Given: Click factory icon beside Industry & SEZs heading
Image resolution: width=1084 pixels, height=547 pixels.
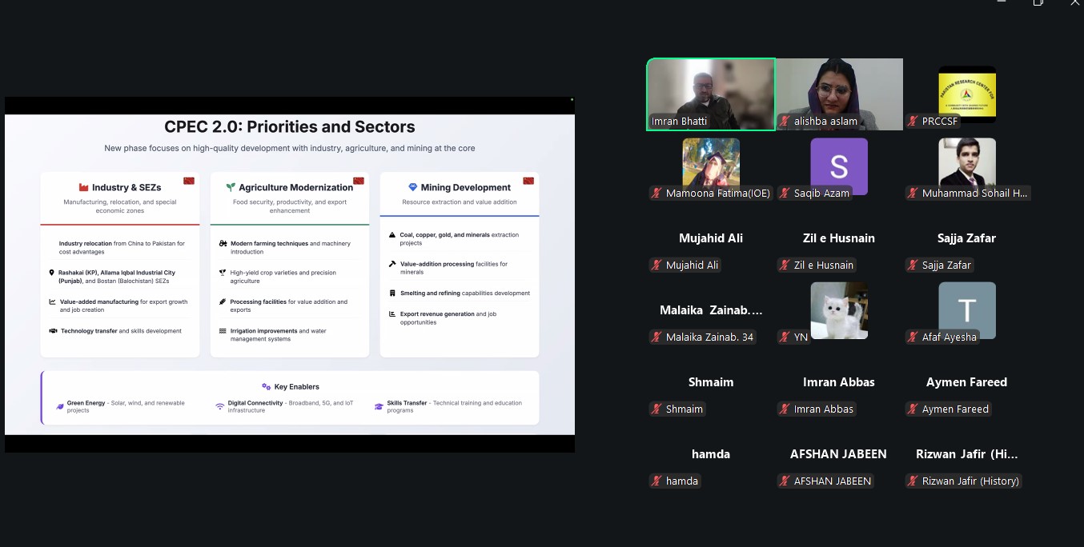Looking at the screenshot, I should (83, 187).
